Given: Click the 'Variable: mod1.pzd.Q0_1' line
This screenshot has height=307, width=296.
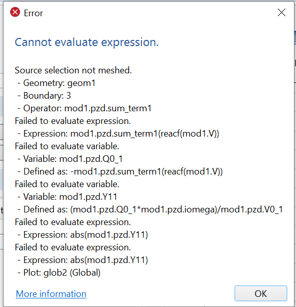Looking at the screenshot, I should pyautogui.click(x=70, y=159).
